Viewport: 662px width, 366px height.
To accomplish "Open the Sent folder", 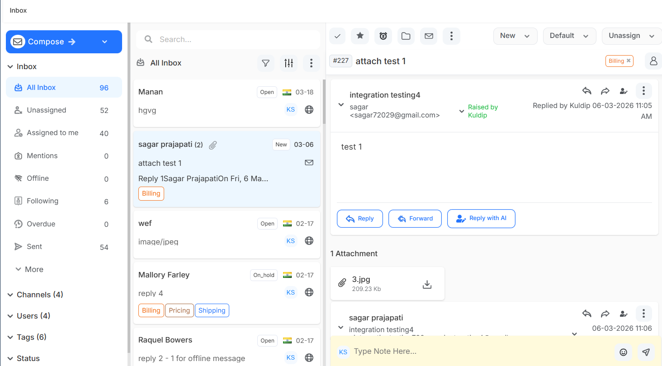I will click(x=64, y=247).
